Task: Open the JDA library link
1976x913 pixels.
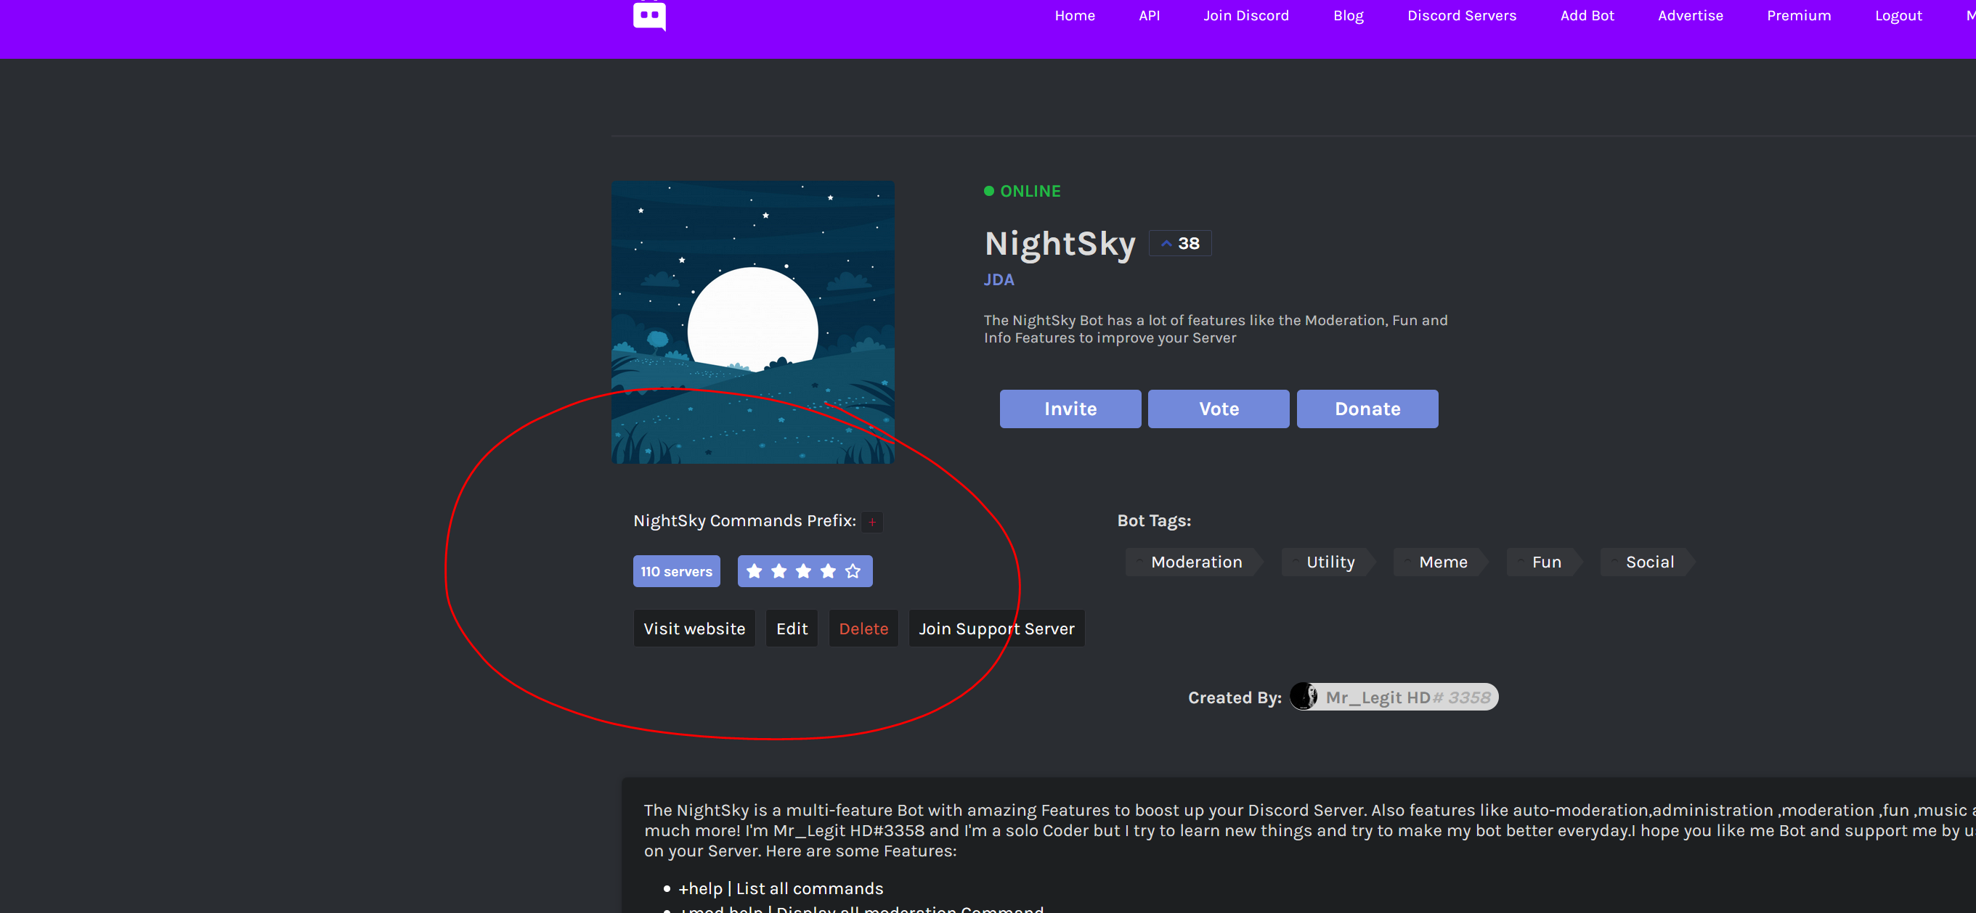Action: click(998, 280)
